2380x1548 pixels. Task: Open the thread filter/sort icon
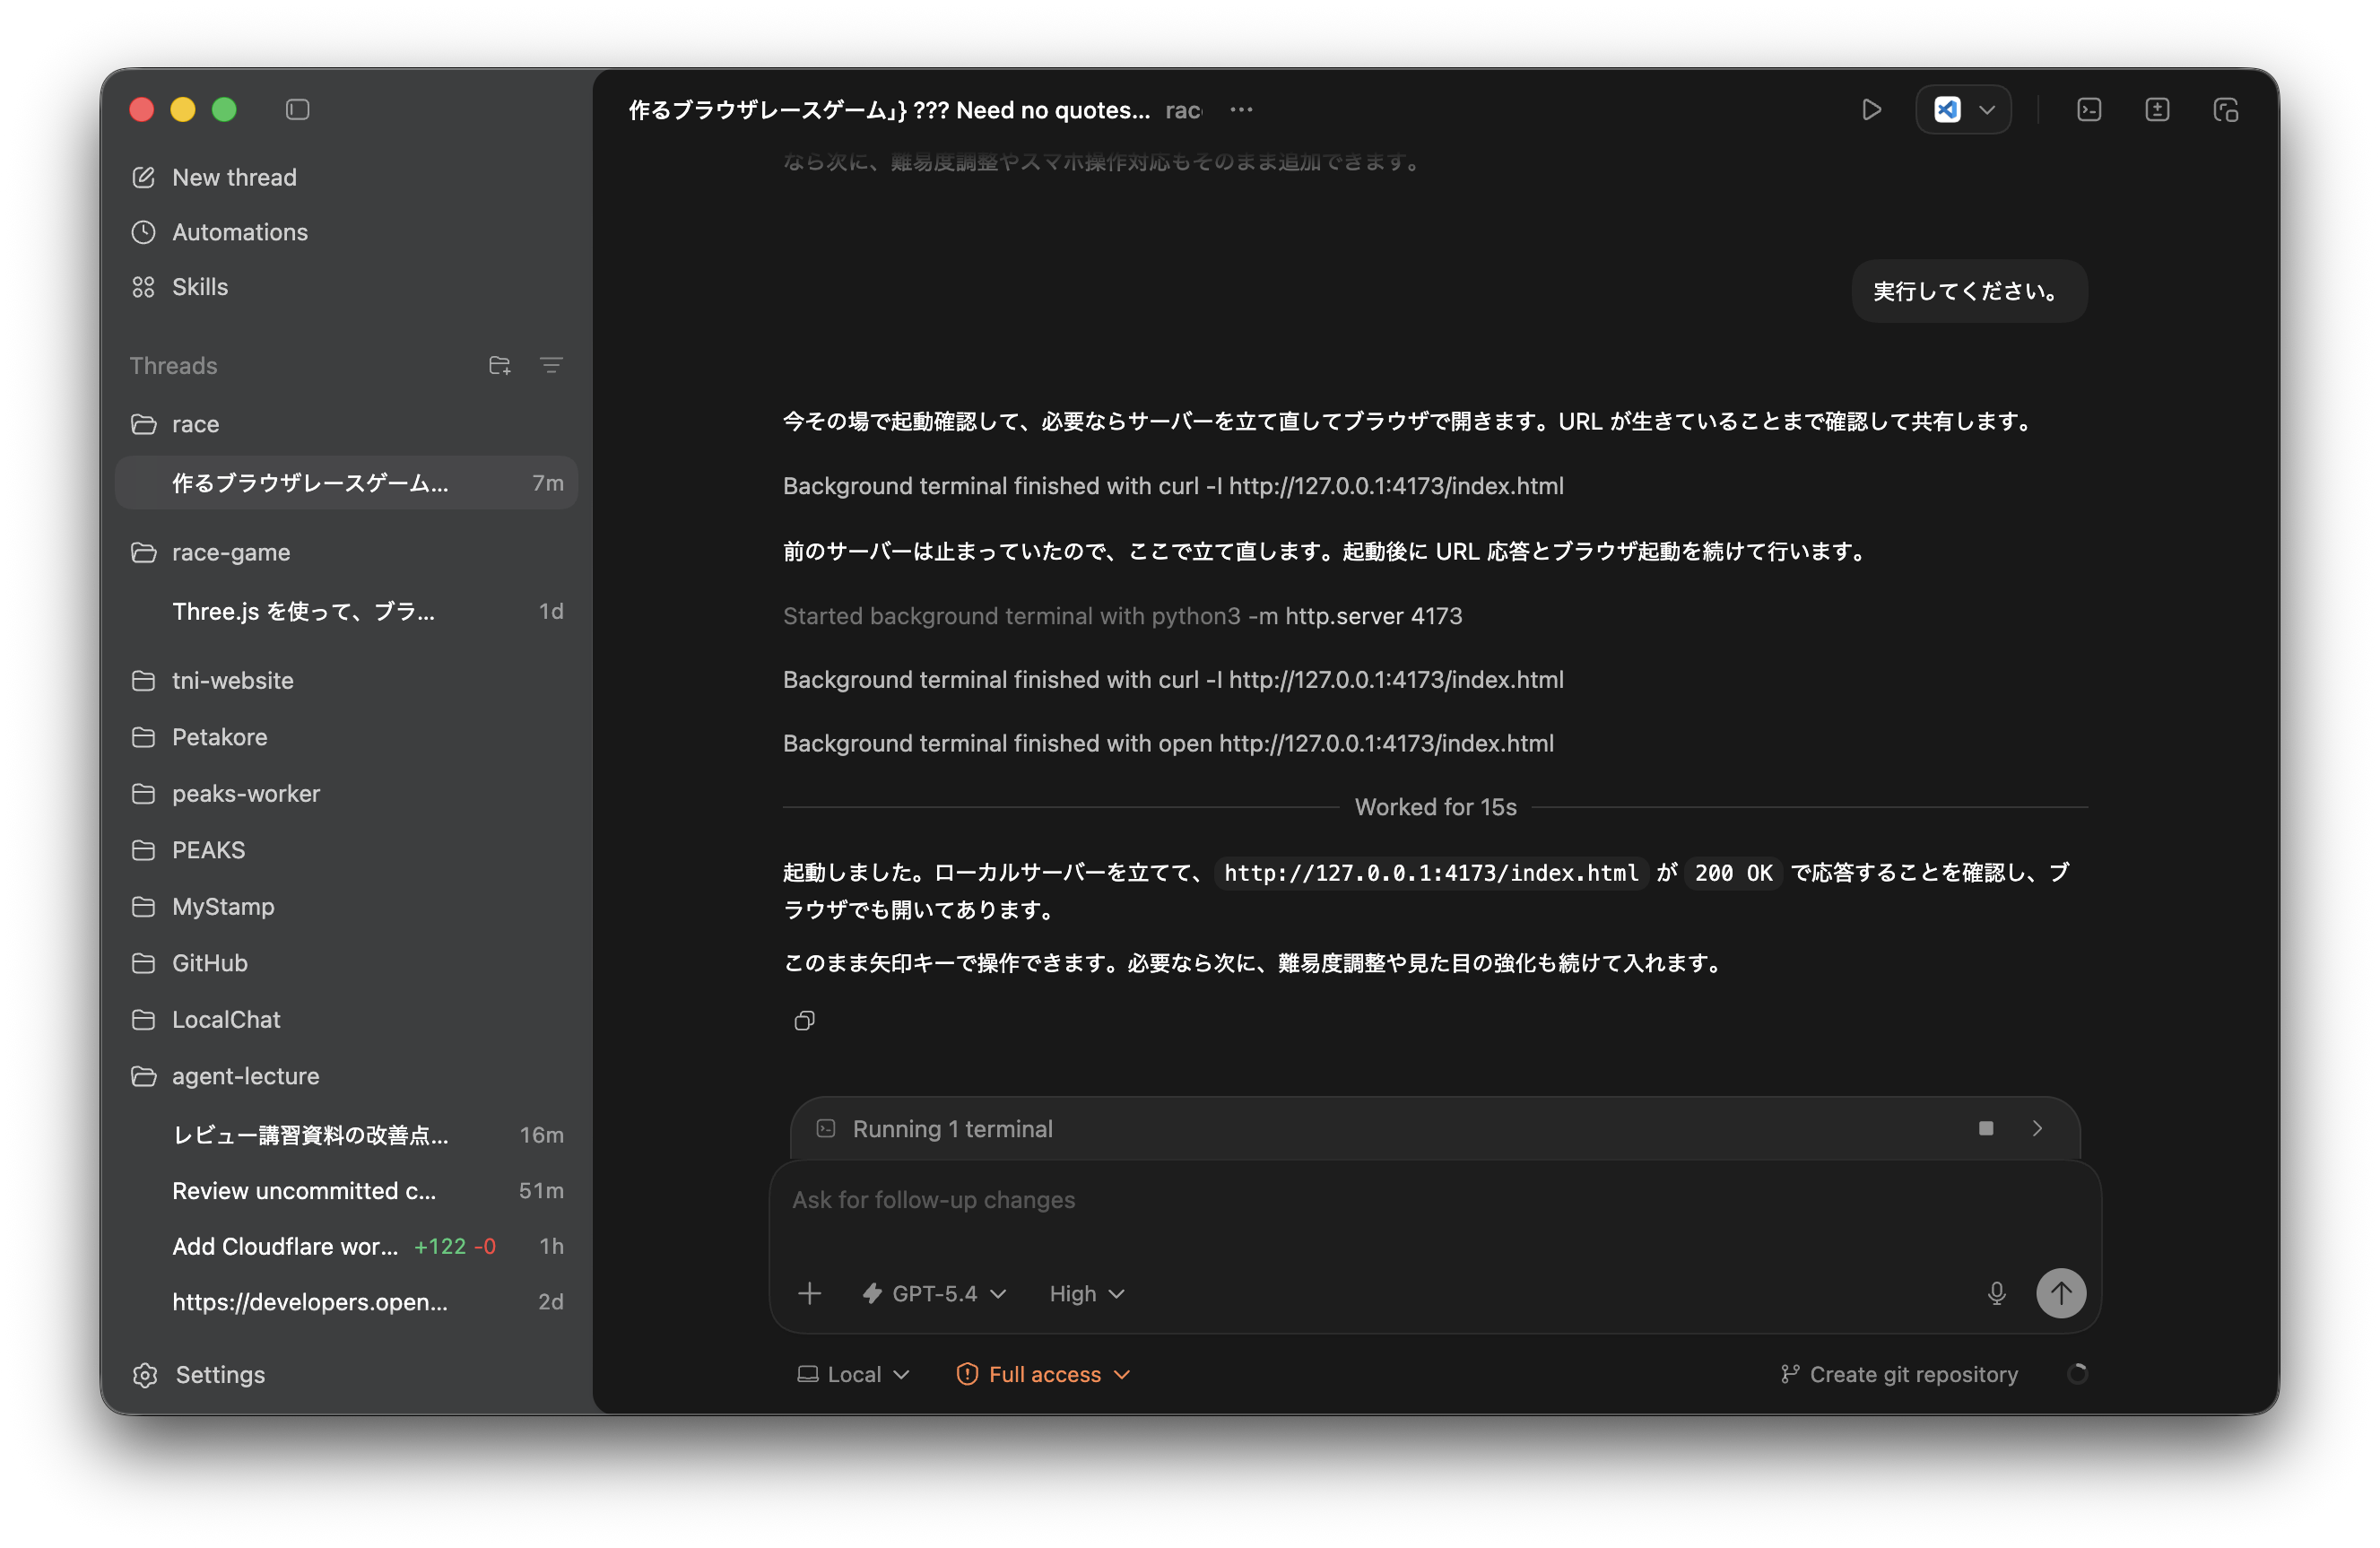coord(551,365)
